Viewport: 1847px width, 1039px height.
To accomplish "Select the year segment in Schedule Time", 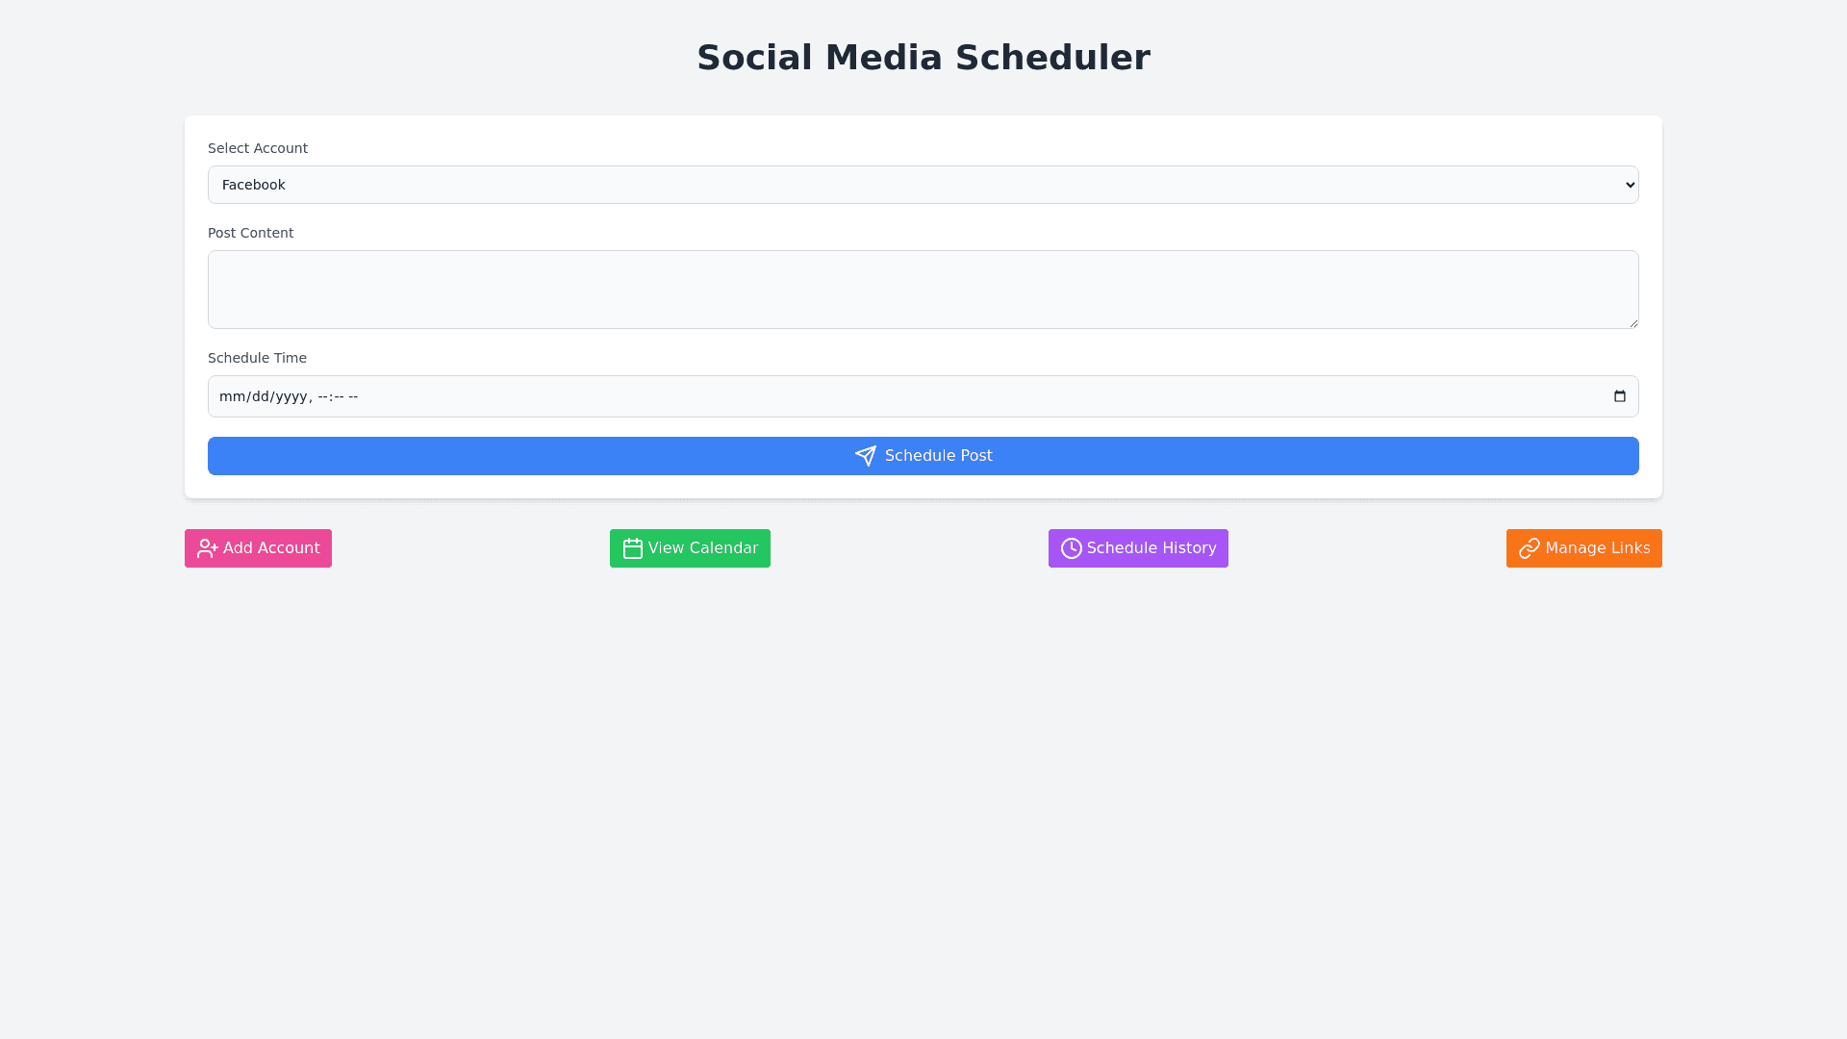I will [291, 396].
